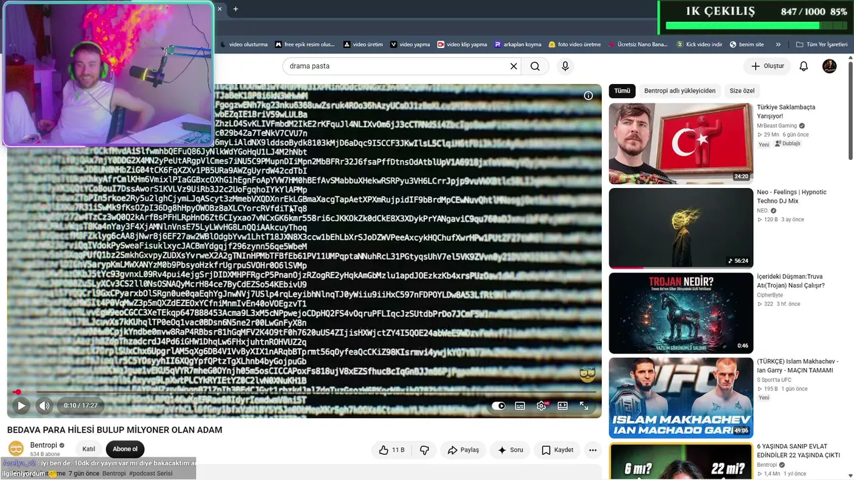The height and width of the screenshot is (480, 854).
Task: Dislike the video with thumbs down
Action: click(x=424, y=450)
